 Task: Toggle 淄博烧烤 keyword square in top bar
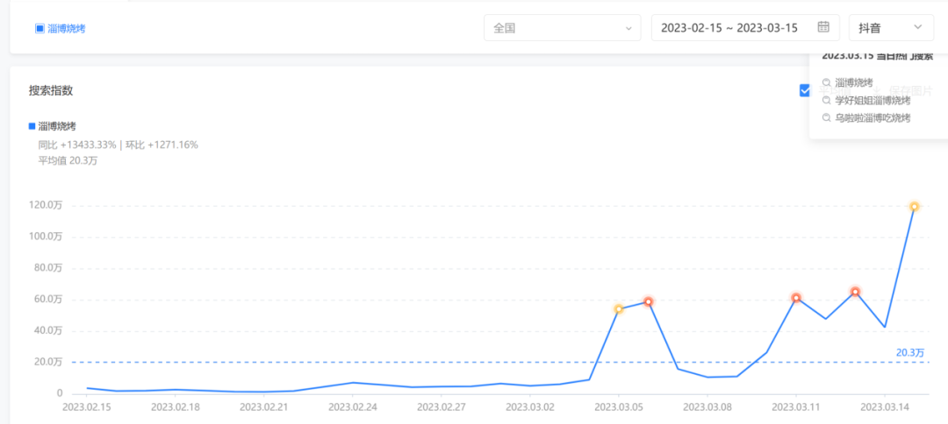(x=39, y=28)
